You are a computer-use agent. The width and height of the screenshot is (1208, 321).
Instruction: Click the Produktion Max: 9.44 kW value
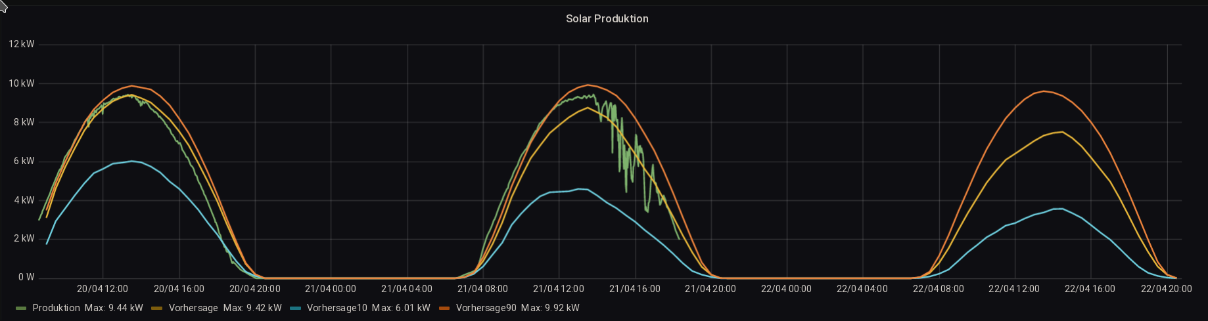[114, 308]
